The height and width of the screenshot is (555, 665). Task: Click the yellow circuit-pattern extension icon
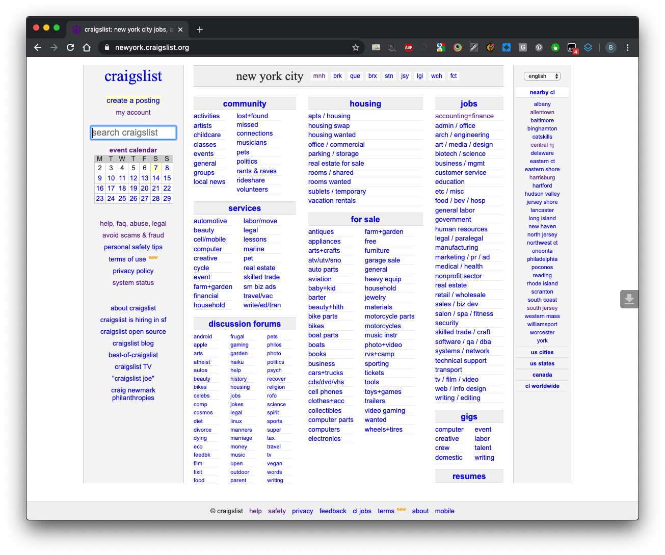point(490,47)
